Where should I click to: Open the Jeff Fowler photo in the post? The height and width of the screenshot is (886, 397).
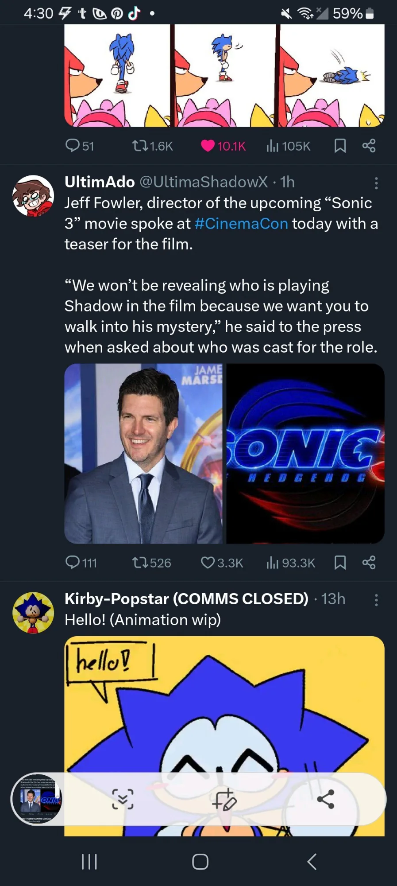tap(143, 454)
